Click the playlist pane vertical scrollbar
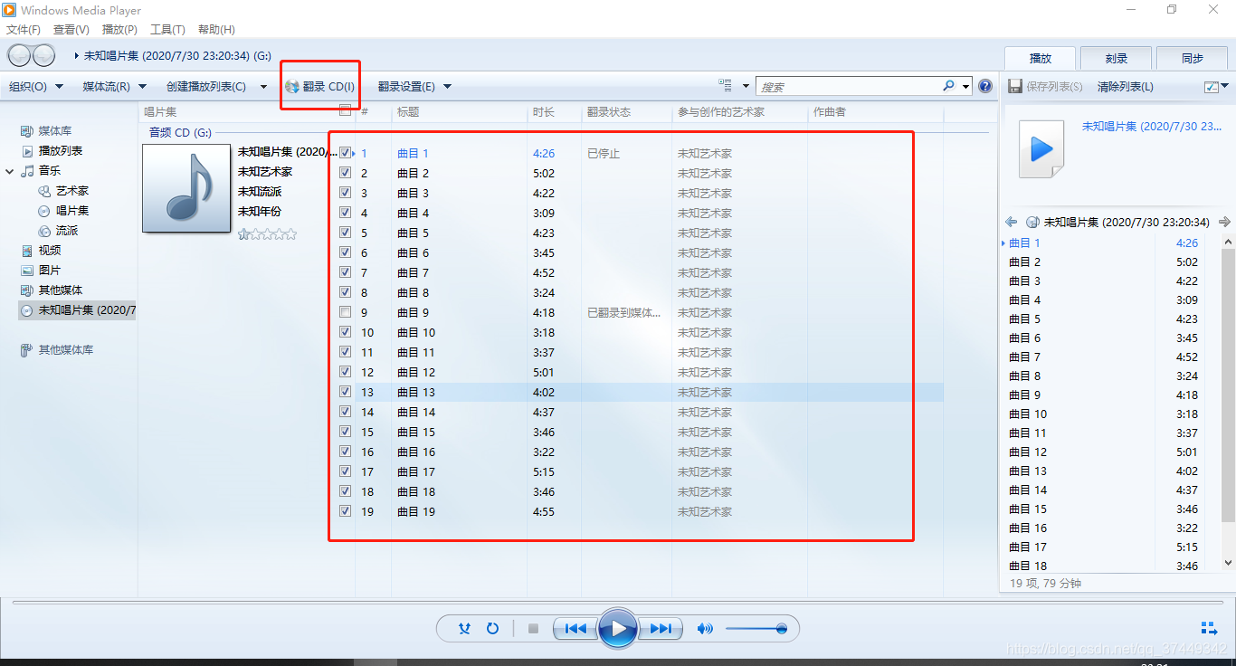The width and height of the screenshot is (1236, 666). tap(1228, 403)
